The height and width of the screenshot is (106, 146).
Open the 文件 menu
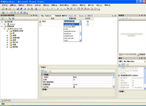(5, 5)
